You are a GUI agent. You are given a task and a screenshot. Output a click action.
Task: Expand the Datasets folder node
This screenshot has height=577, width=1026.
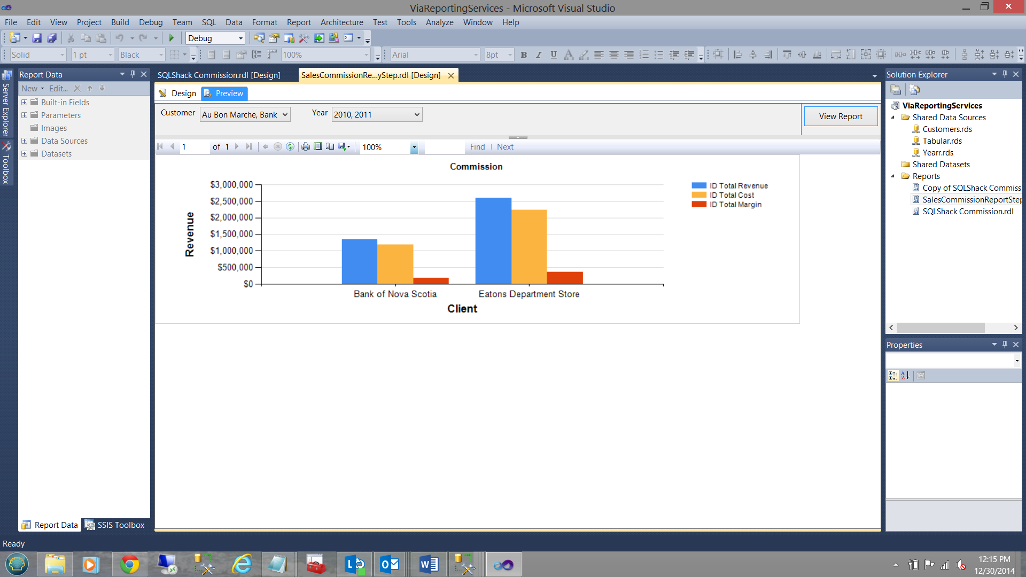pyautogui.click(x=24, y=154)
